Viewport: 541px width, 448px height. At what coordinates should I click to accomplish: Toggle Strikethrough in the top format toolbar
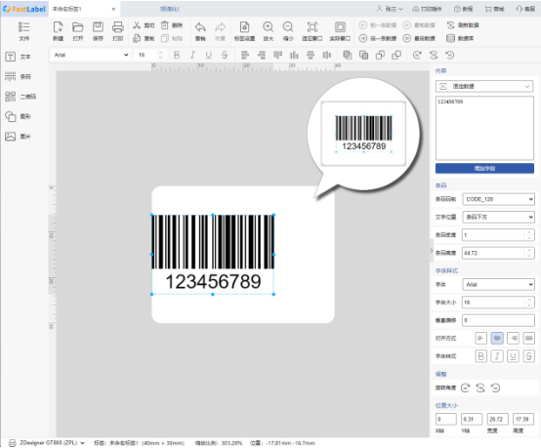coord(225,55)
